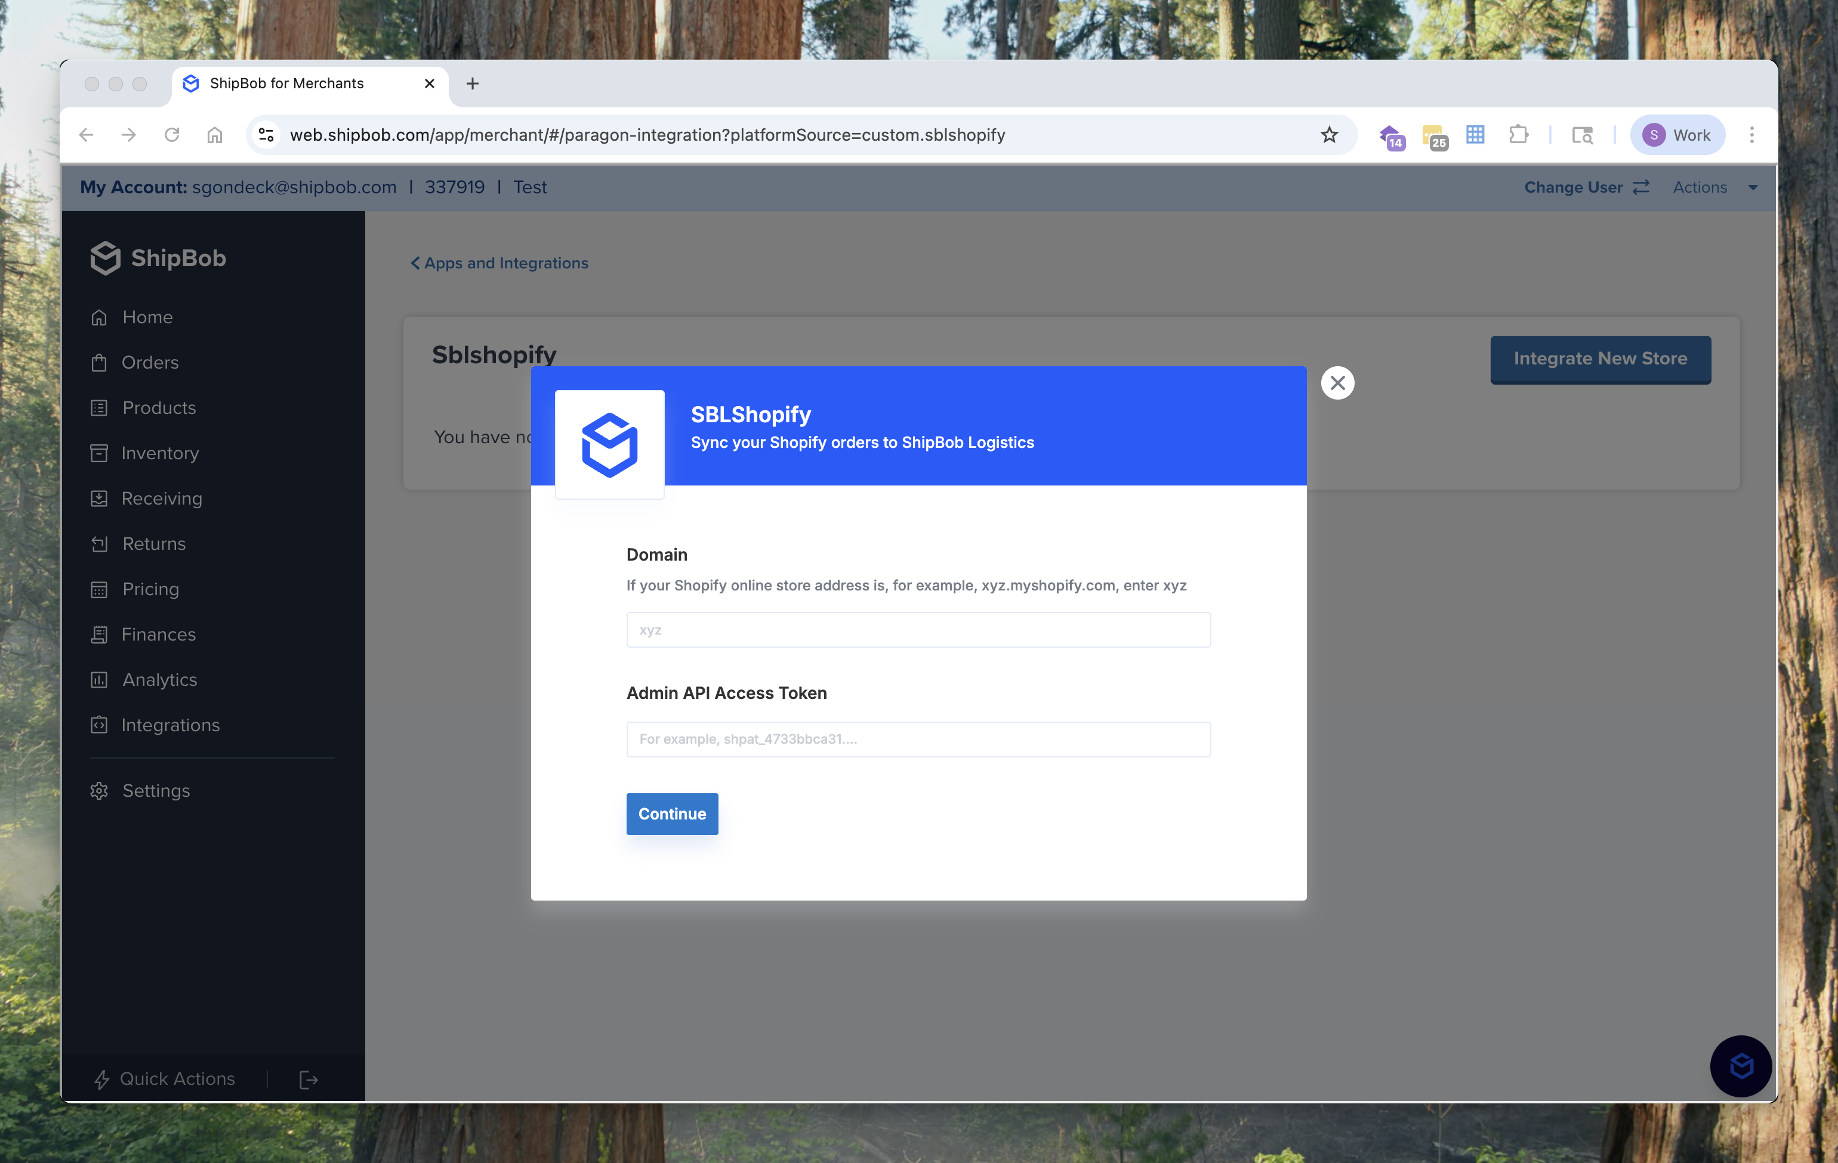1838x1163 pixels.
Task: Click the Settings gear in sidebar
Action: (99, 791)
